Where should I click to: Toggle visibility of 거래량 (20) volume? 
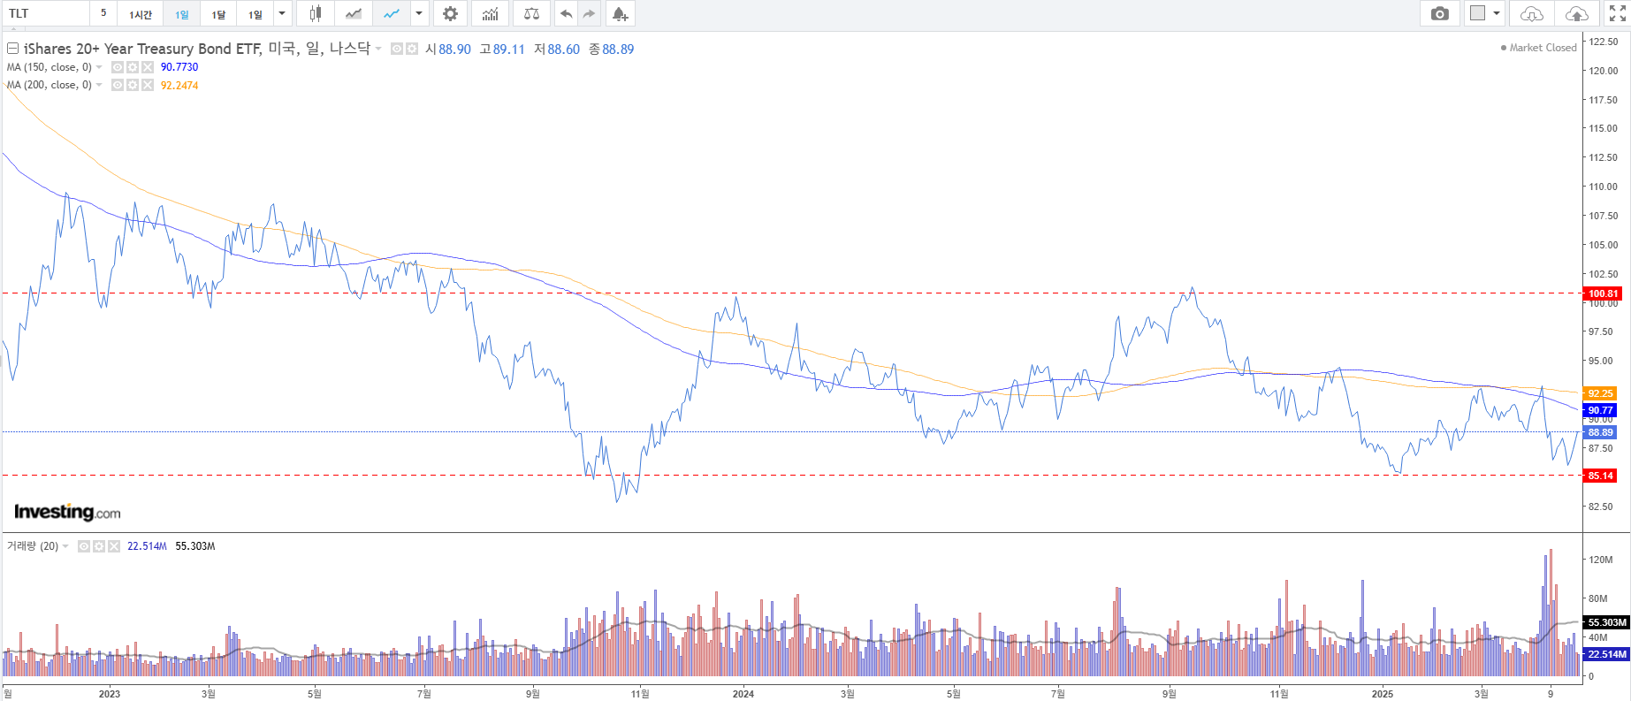[x=84, y=546]
